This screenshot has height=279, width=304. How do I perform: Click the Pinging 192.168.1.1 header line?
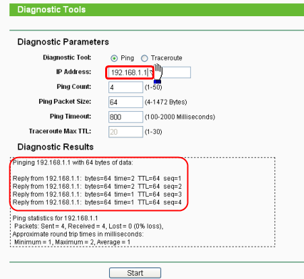(73, 162)
